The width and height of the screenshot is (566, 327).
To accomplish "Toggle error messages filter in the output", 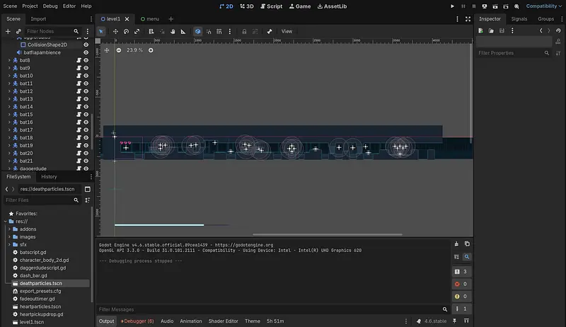I will [461, 284].
